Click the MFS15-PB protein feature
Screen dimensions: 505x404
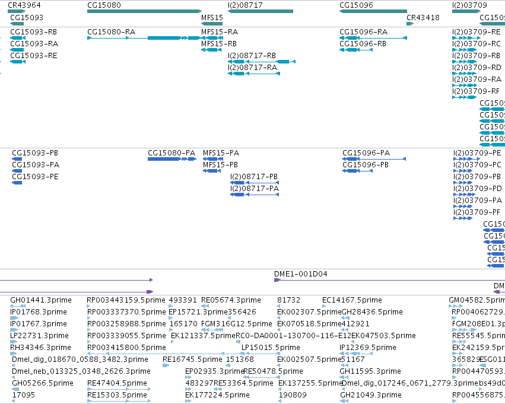pos(212,171)
